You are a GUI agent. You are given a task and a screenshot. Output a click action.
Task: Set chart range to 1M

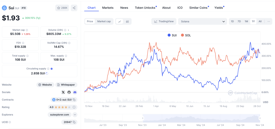coord(246,21)
